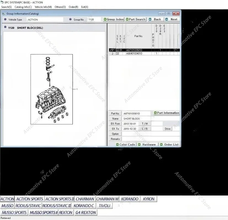Select the CHAIRMAN W vehicle tab

point(108,199)
